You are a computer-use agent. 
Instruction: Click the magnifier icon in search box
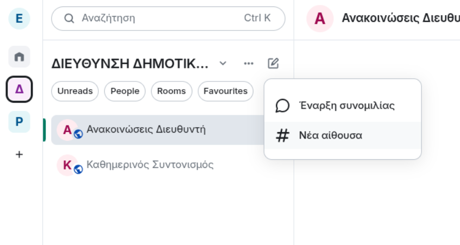point(69,18)
